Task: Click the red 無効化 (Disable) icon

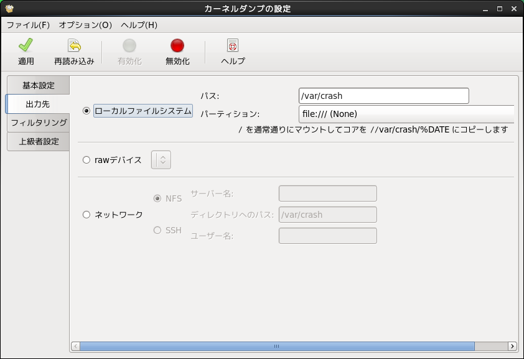Action: [x=177, y=46]
